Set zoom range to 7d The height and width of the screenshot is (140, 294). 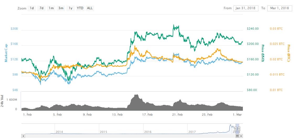click(x=41, y=8)
